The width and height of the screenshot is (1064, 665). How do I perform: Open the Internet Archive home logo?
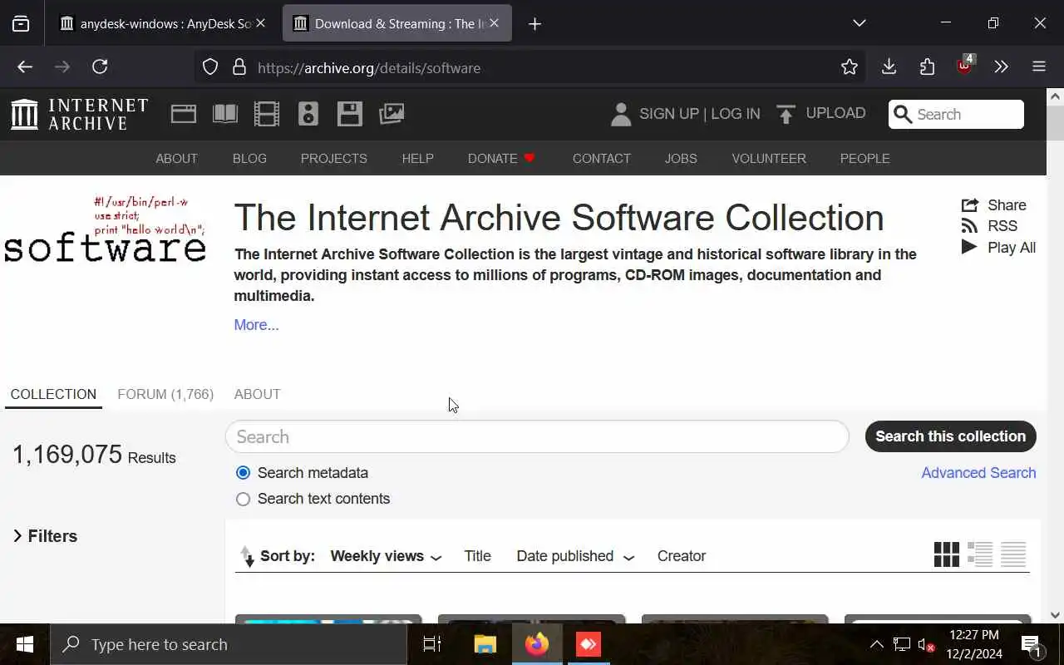80,114
